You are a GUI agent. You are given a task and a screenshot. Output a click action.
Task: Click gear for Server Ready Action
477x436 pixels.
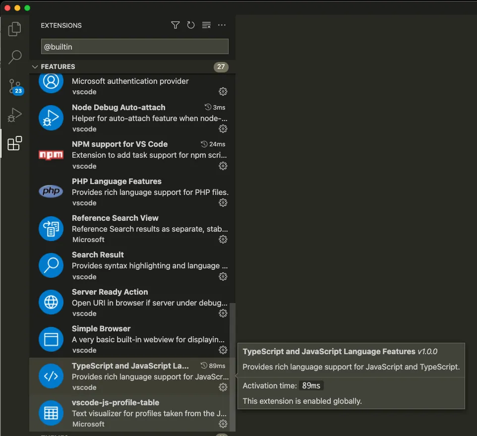223,313
